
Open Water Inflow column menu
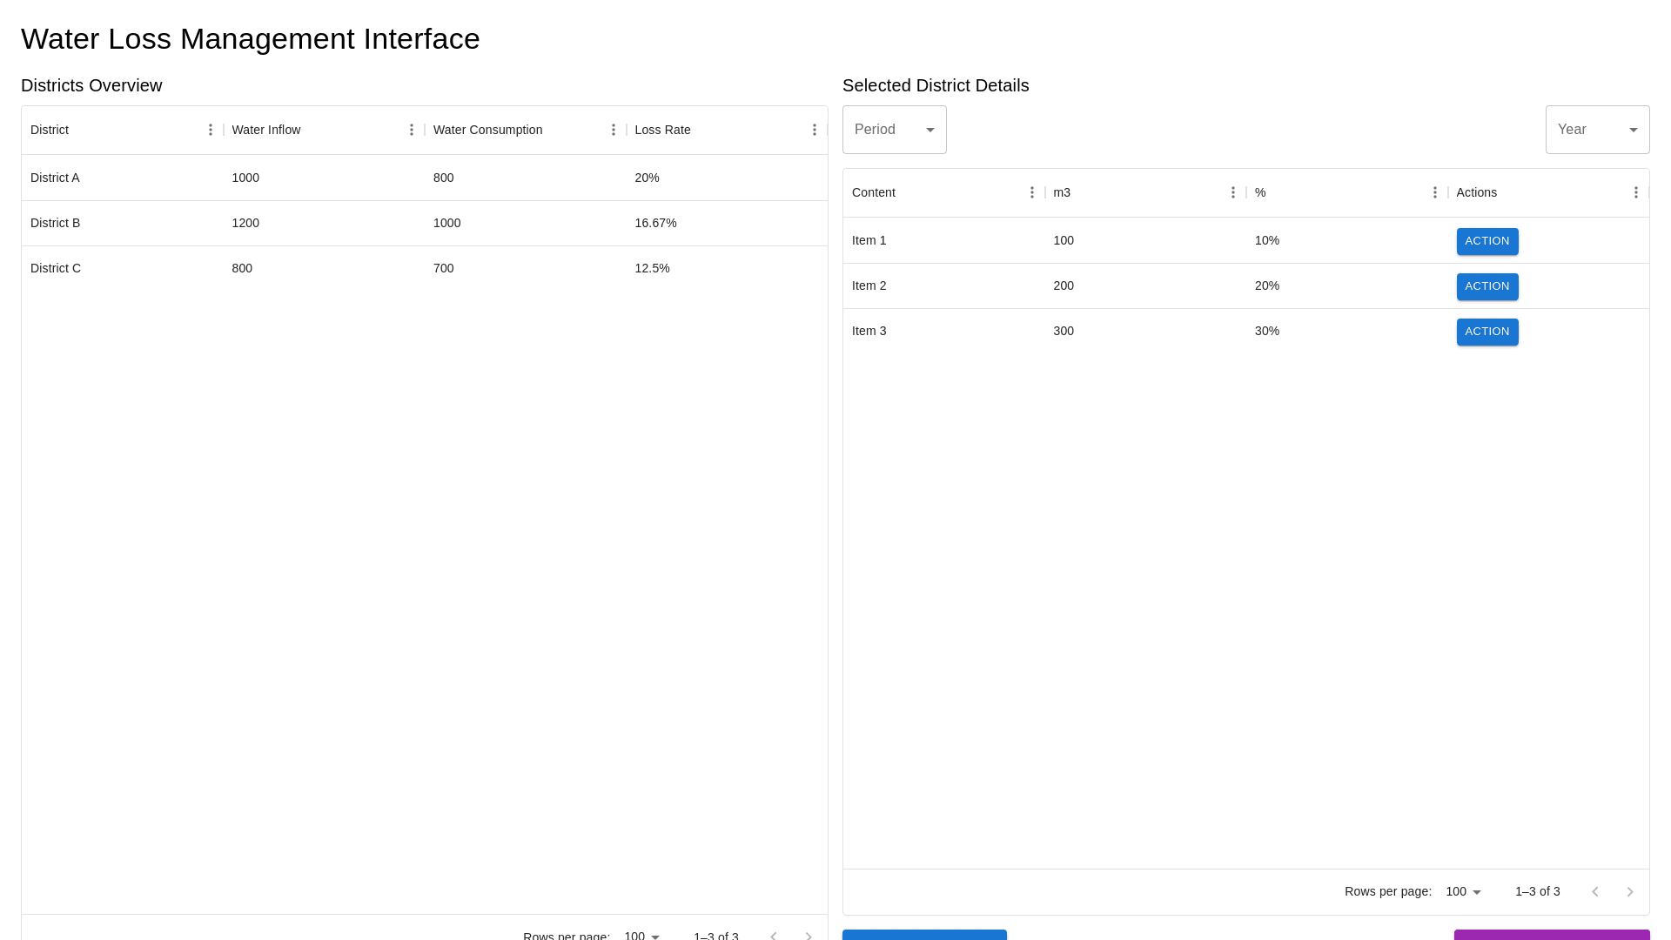pyautogui.click(x=412, y=130)
